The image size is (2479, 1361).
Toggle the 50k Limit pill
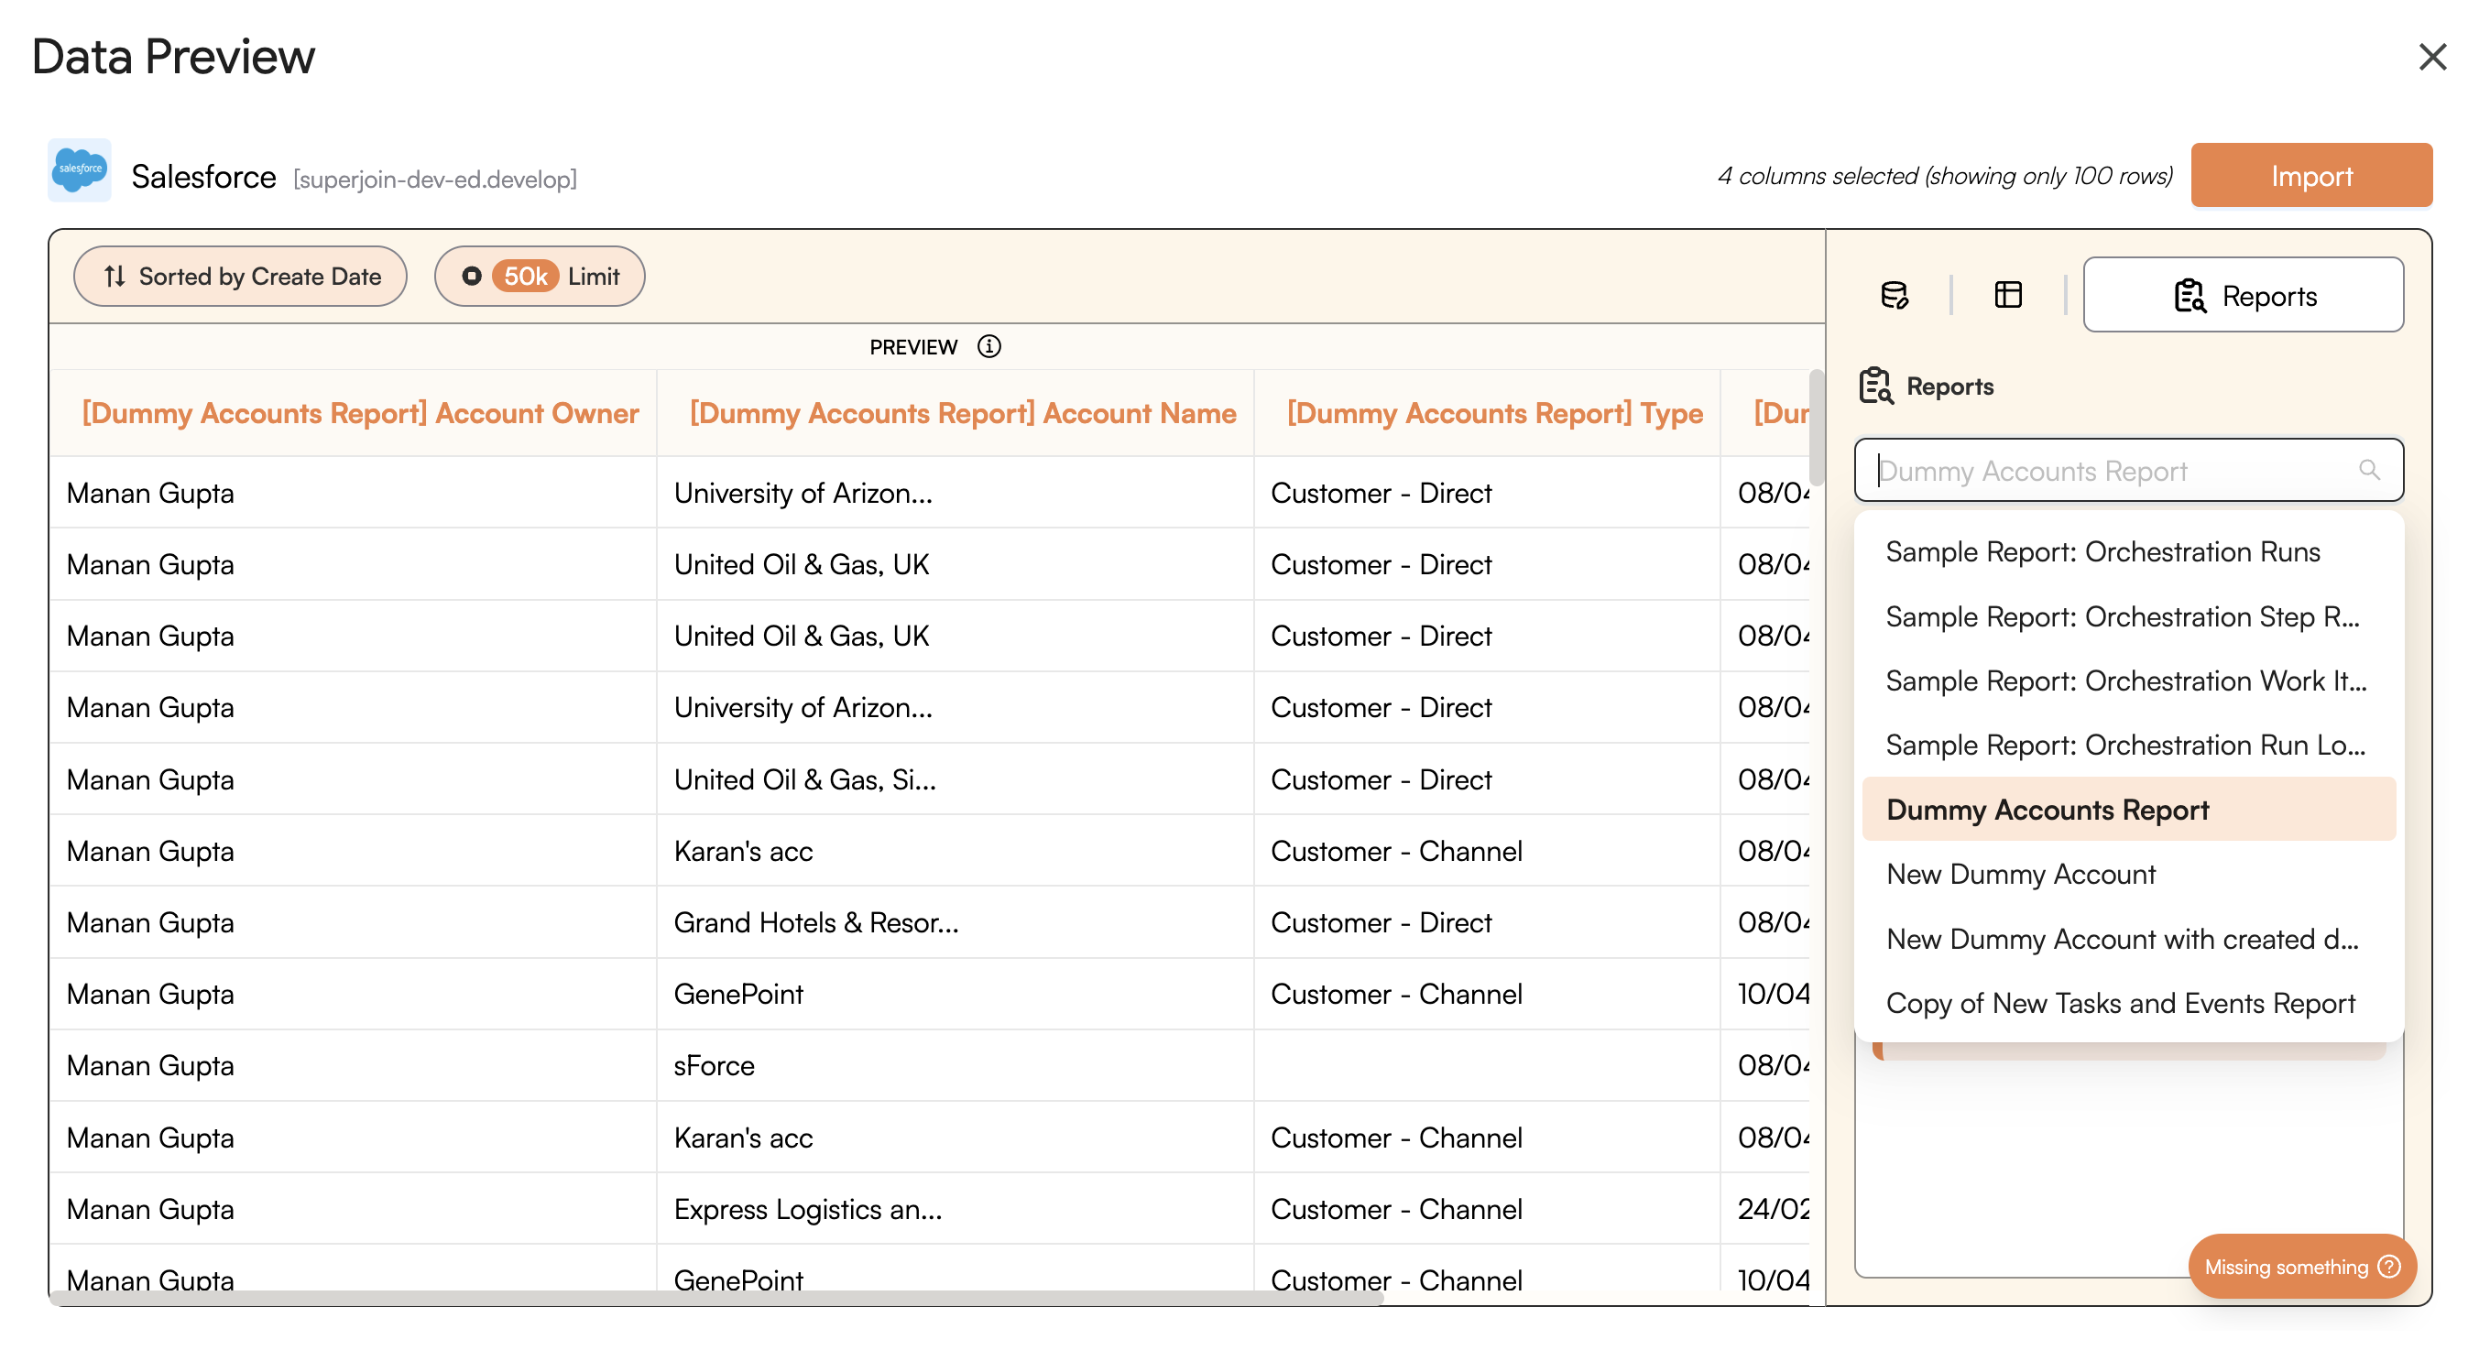point(539,277)
